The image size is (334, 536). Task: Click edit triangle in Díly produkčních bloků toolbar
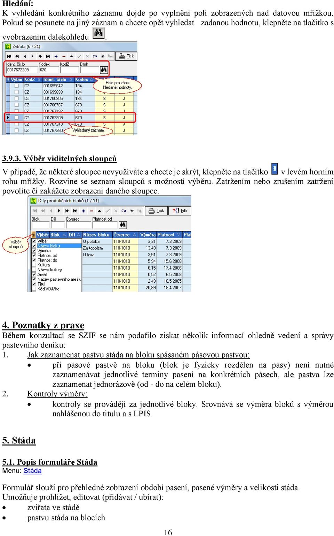(x=100, y=211)
